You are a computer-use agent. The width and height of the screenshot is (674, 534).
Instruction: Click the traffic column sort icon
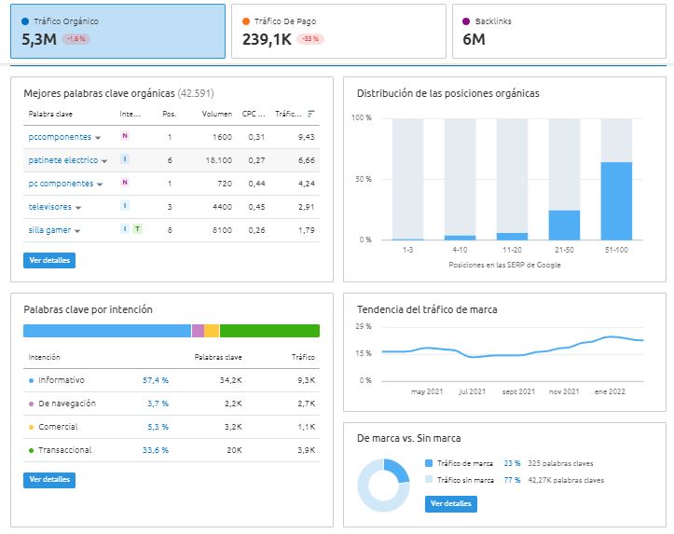click(x=311, y=114)
